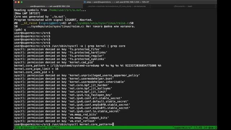Click 'net.ipv6.conf.all.stable_secret' key
The image size is (231, 130).
coord(95,98)
